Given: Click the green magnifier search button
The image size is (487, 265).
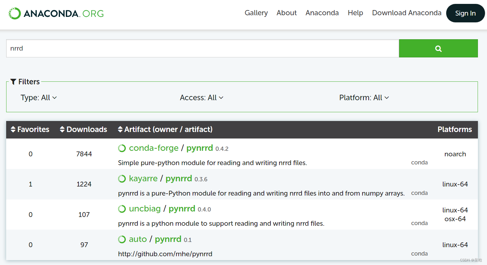Looking at the screenshot, I should pos(438,48).
